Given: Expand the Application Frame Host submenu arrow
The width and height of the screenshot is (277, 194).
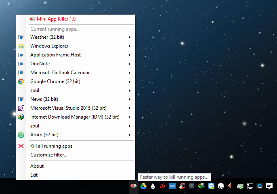Looking at the screenshot, I should pos(130,55).
